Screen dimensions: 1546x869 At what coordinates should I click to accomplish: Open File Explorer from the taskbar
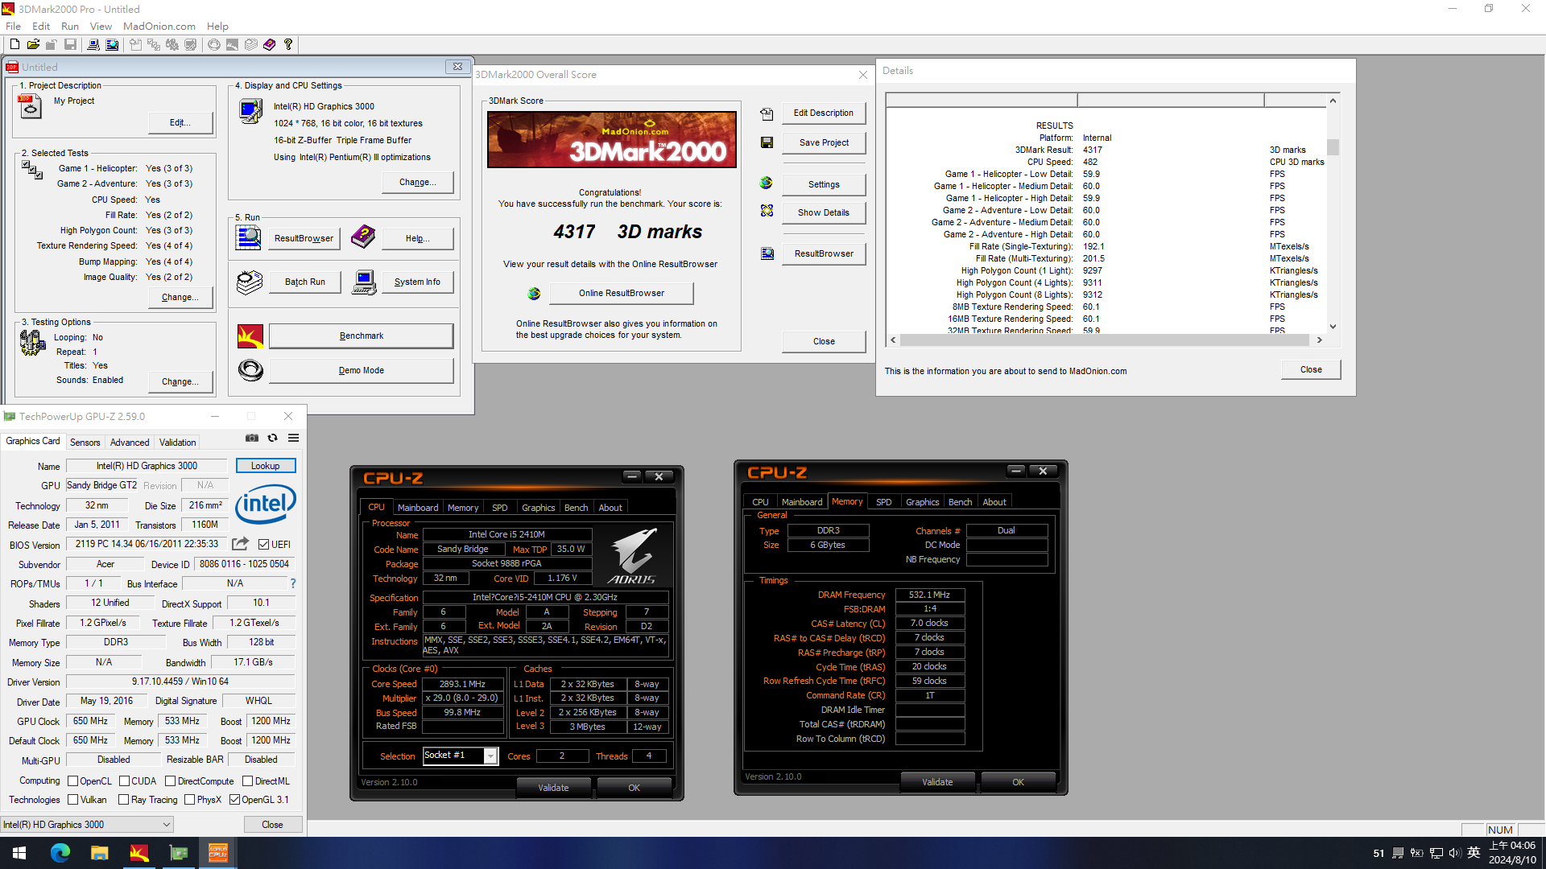pyautogui.click(x=100, y=853)
